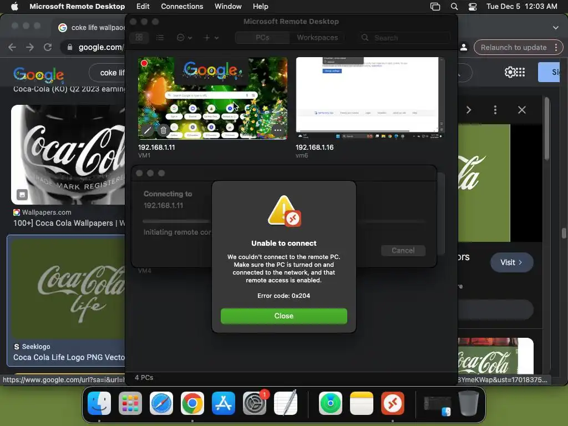This screenshot has width=568, height=426.
Task: Click Relaunch to update in Chrome
Action: tap(513, 48)
